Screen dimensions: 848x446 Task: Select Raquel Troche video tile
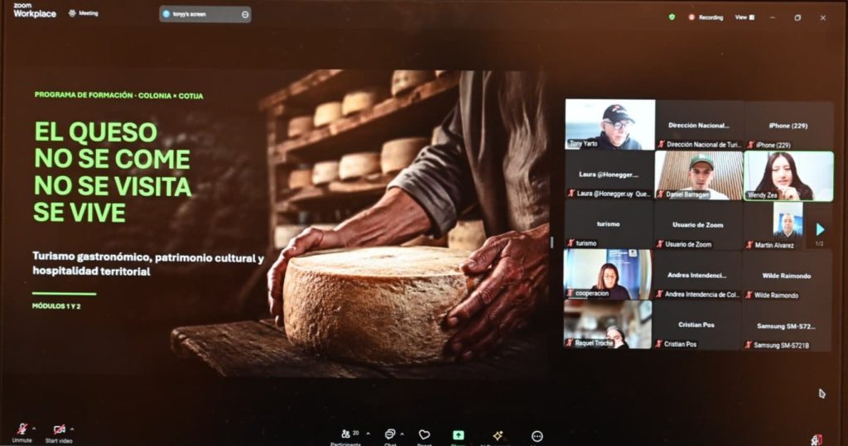[608, 324]
